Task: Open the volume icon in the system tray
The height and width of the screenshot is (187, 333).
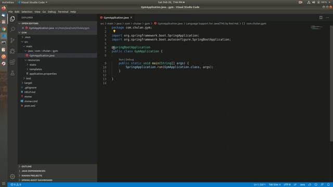Action: [x=314, y=2]
